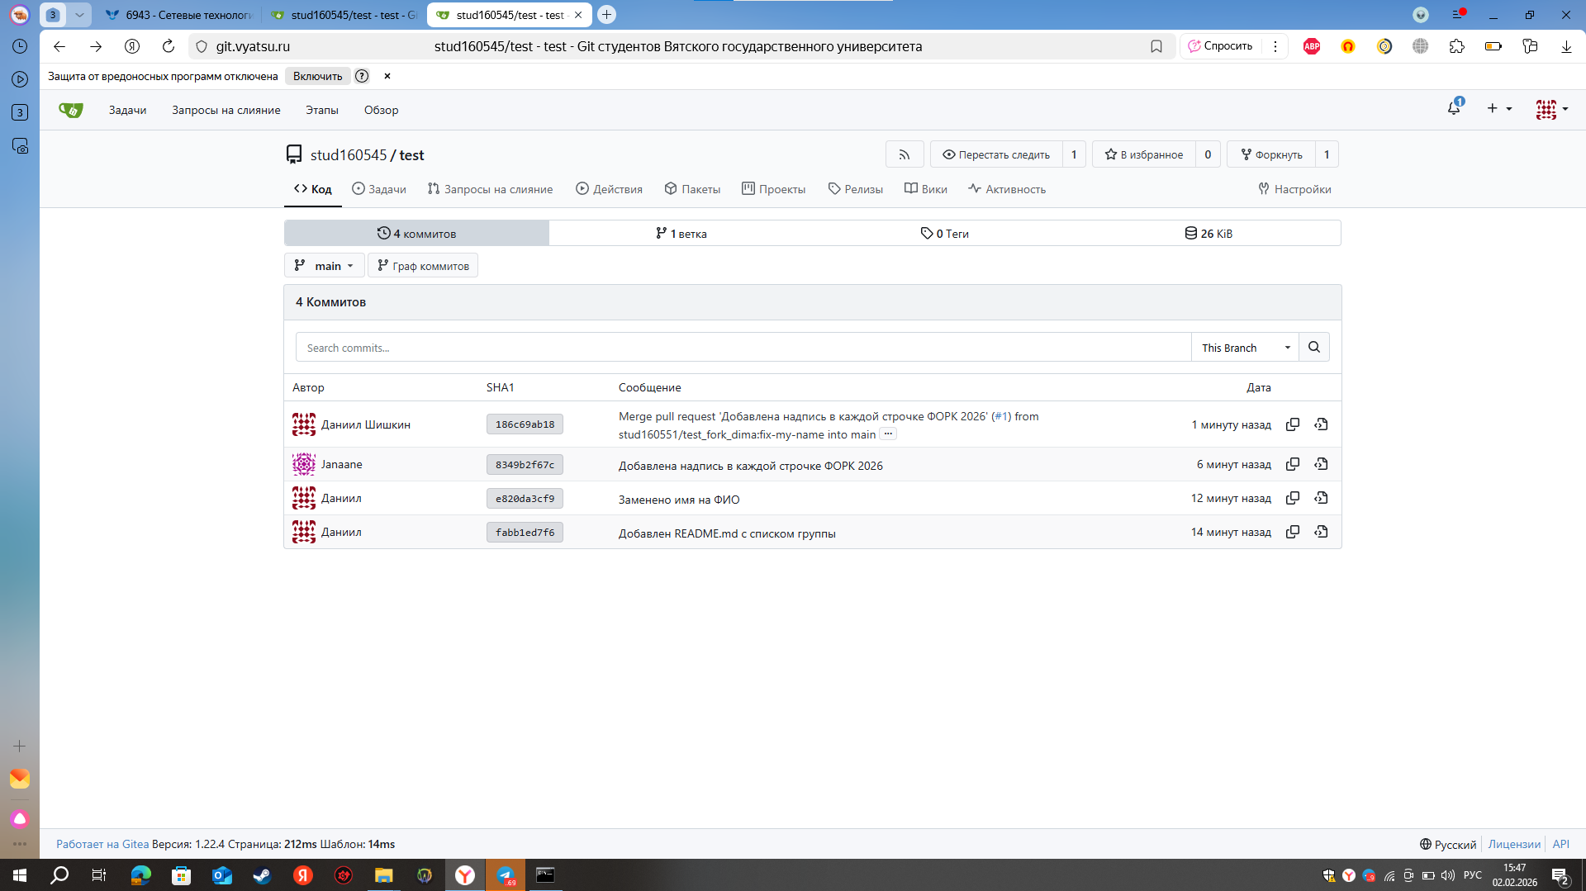1586x891 pixels.
Task: Expand the 'This Branch' search scope dropdown
Action: [x=1245, y=348]
